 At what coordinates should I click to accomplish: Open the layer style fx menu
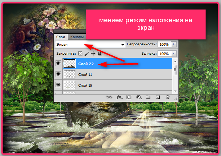119,97
